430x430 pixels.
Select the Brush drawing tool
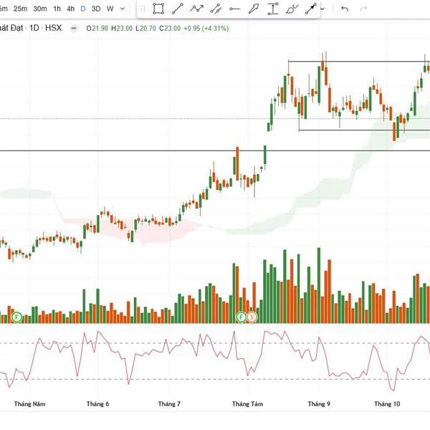(292, 9)
